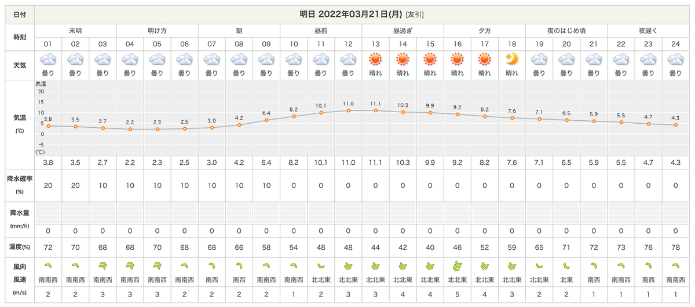Click the sunny weather icon for hour 15

click(430, 59)
